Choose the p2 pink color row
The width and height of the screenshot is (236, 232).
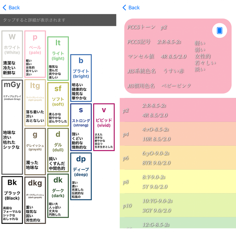(178, 110)
